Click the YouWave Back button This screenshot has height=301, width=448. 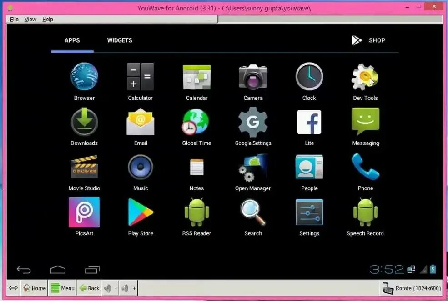point(89,288)
